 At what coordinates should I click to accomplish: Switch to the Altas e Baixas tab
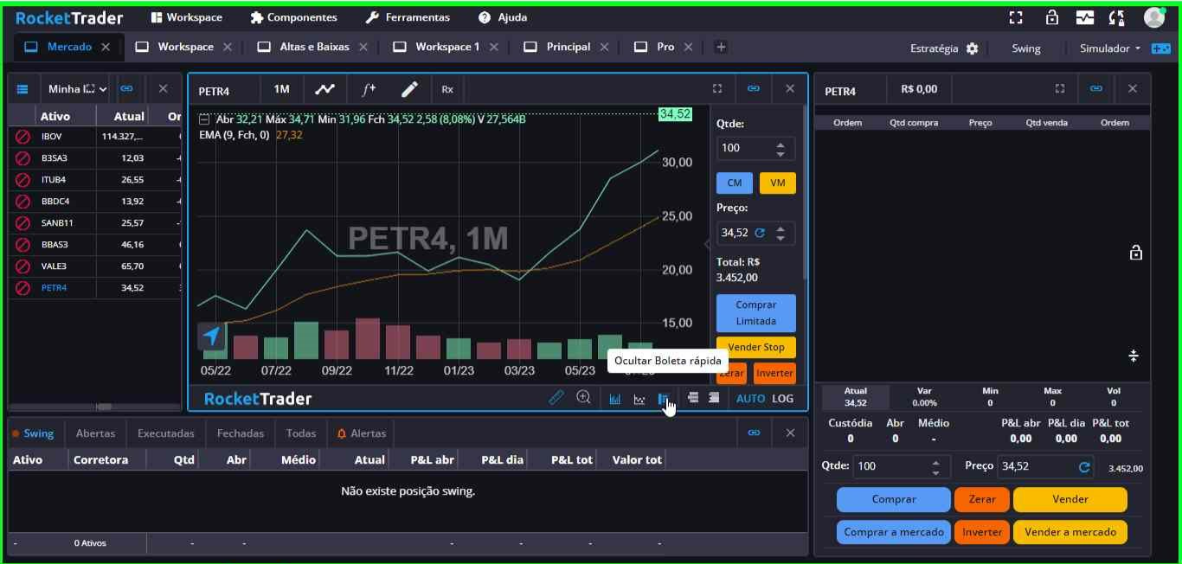tap(314, 47)
